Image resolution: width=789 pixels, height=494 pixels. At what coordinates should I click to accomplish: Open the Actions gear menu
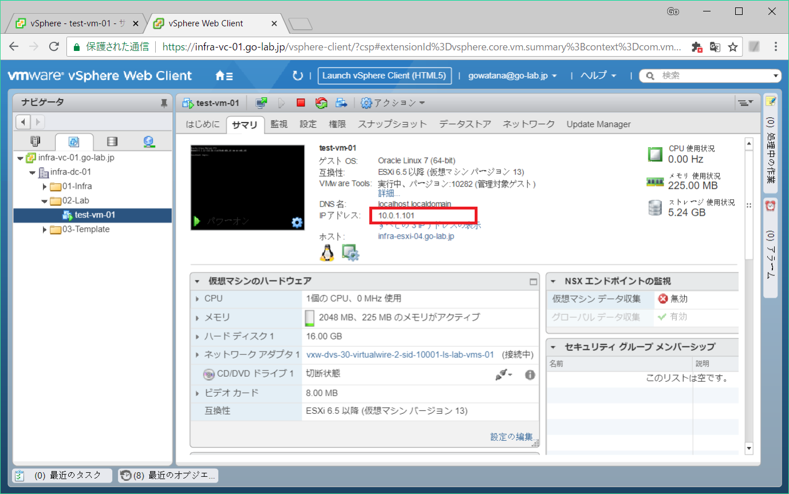tap(393, 103)
